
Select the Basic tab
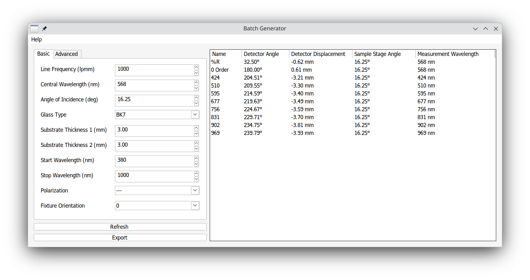click(x=43, y=54)
